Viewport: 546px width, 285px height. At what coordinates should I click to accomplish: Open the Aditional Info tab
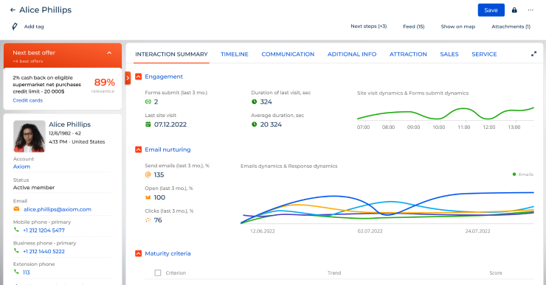[x=352, y=54]
